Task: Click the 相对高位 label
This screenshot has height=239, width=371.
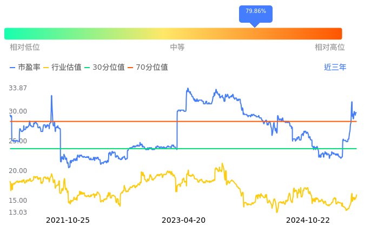Action: pos(330,48)
